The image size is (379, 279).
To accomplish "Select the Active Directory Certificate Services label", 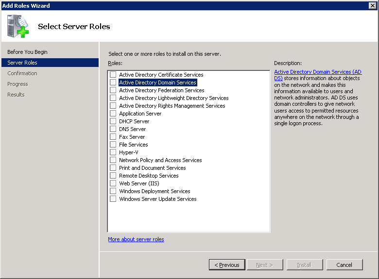I will [x=161, y=75].
